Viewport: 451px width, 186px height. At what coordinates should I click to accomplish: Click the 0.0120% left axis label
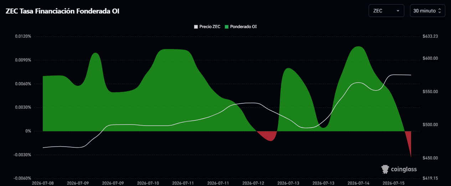point(23,36)
